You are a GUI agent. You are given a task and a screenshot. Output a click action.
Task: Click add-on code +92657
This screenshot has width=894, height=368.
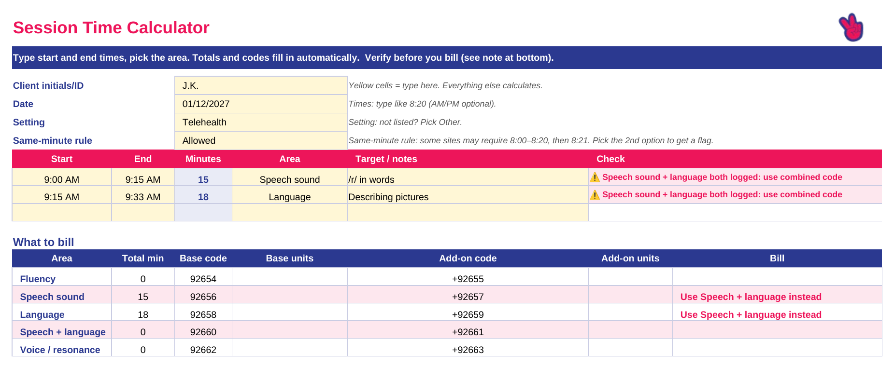point(468,297)
